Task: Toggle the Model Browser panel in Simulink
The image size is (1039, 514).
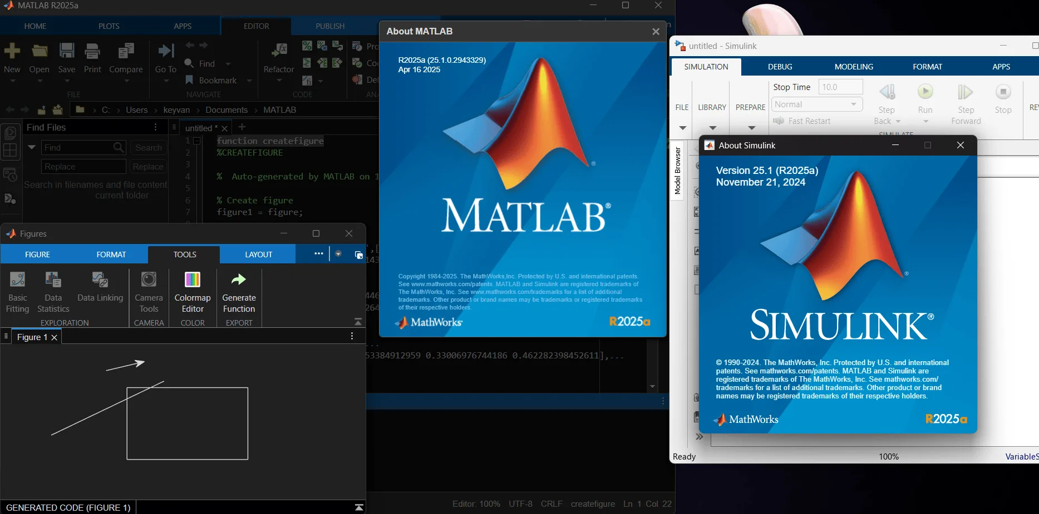Action: [677, 171]
